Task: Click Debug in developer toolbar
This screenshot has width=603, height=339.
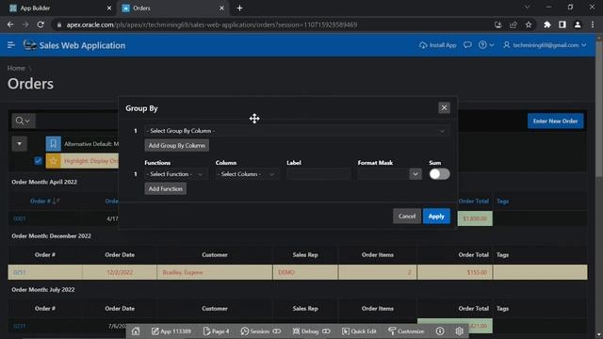Action: [x=311, y=331]
